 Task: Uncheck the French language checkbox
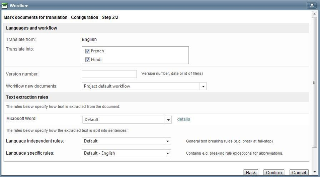(x=87, y=51)
